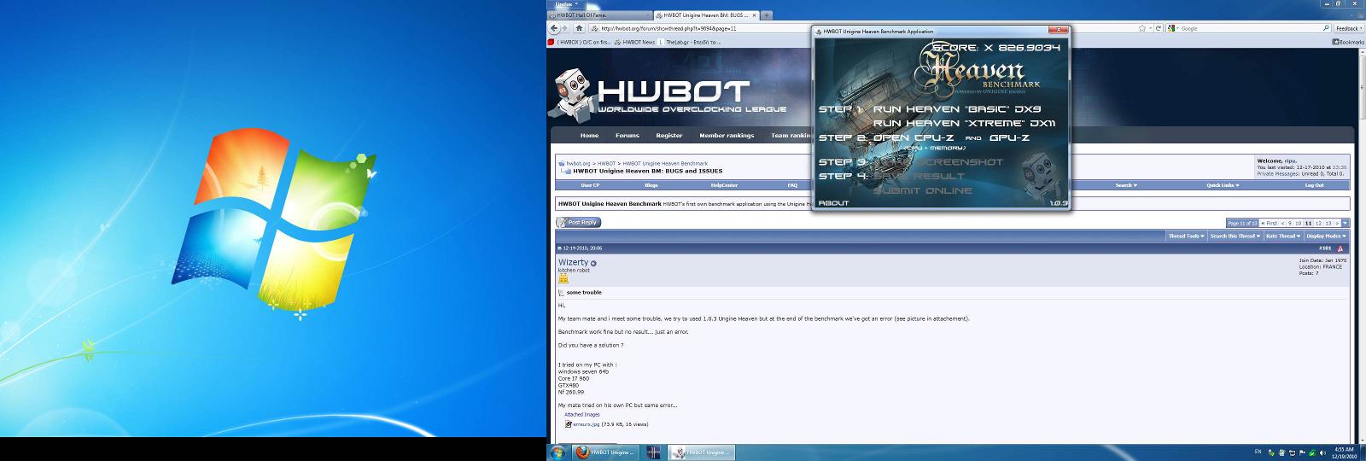
Task: Switch to the HWBOT Hall Of Fame tab
Action: pos(599,15)
